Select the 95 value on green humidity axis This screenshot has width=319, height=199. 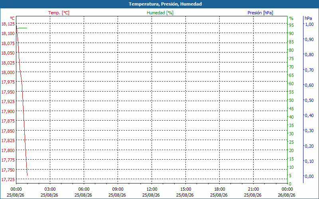(x=291, y=25)
